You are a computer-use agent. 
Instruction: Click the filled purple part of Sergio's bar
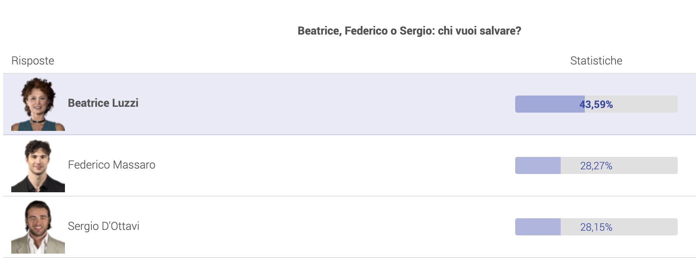click(538, 227)
